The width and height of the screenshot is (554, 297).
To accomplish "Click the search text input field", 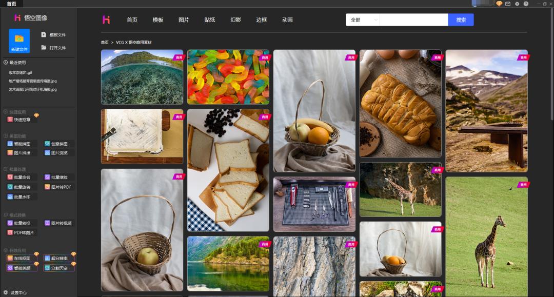I will tap(414, 20).
